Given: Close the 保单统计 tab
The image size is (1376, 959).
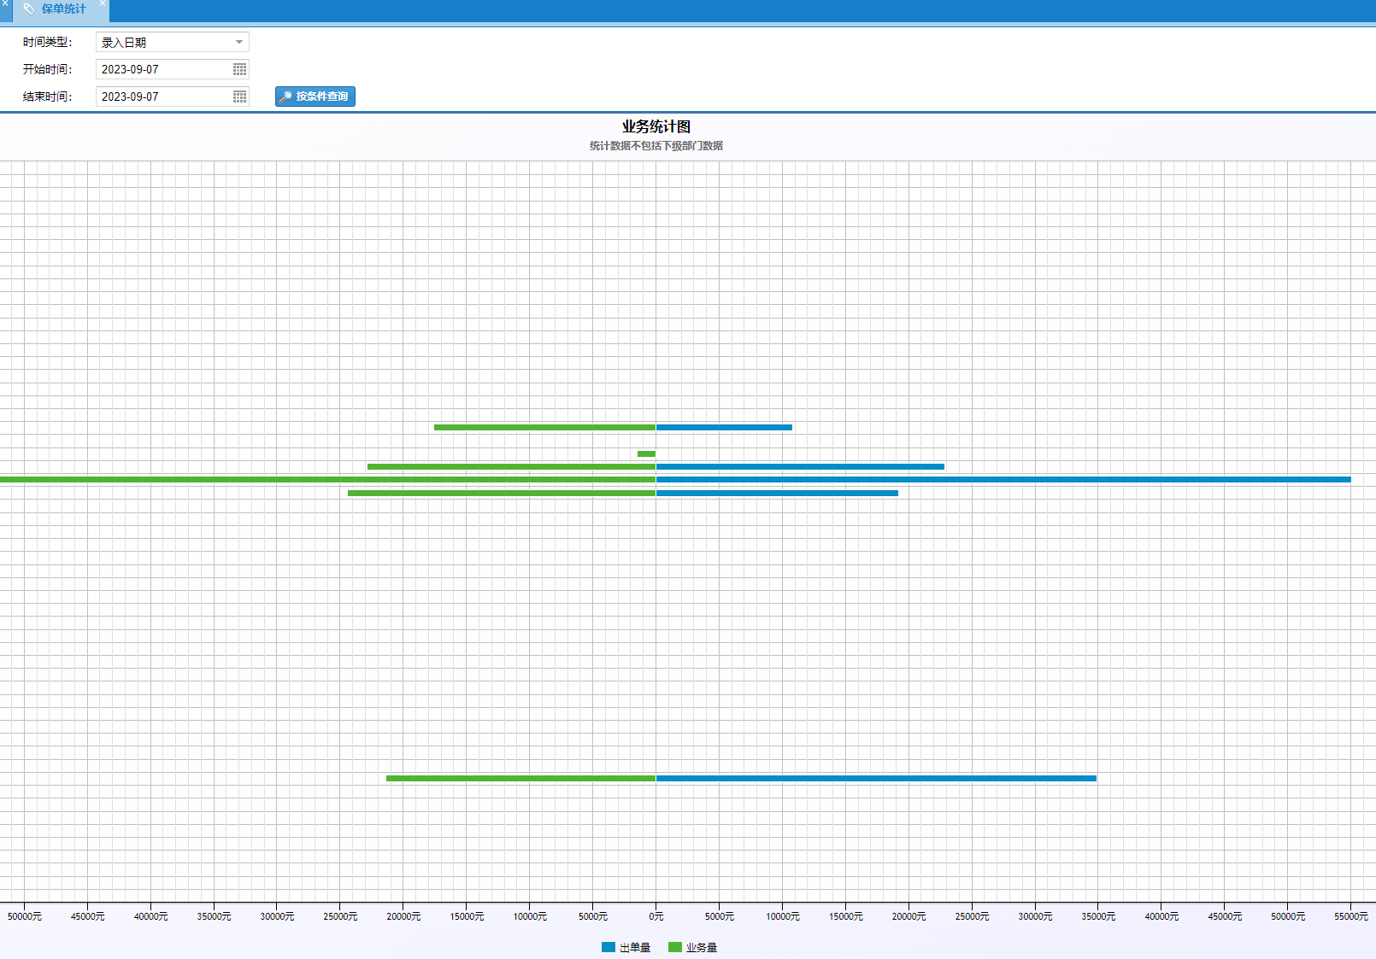Looking at the screenshot, I should tap(103, 3).
